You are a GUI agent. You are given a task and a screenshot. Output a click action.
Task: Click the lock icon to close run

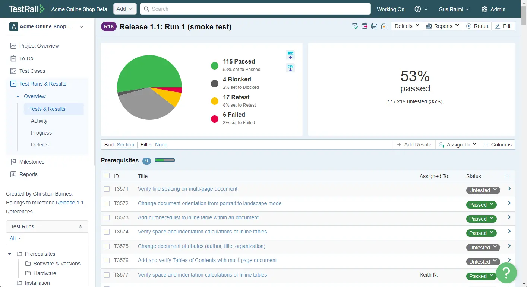coord(384,26)
